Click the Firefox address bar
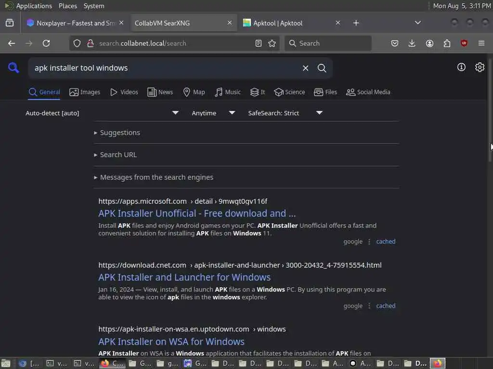Screen dimensions: 493x369 [174, 43]
